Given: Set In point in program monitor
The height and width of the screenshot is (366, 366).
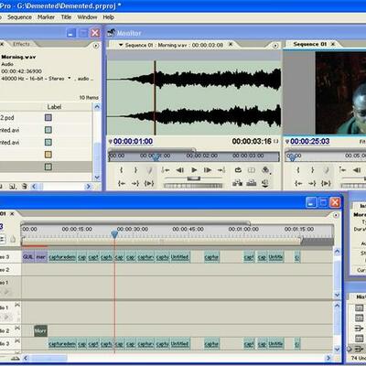Looking at the screenshot, I should pos(298,170).
